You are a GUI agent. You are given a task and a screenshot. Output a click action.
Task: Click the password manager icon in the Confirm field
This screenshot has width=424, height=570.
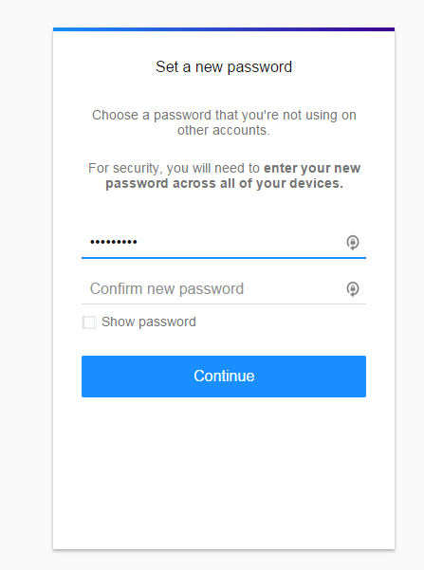(x=352, y=289)
